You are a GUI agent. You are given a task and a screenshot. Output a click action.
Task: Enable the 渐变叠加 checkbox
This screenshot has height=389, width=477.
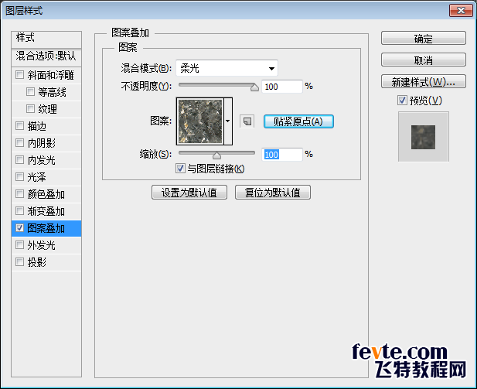click(x=20, y=211)
